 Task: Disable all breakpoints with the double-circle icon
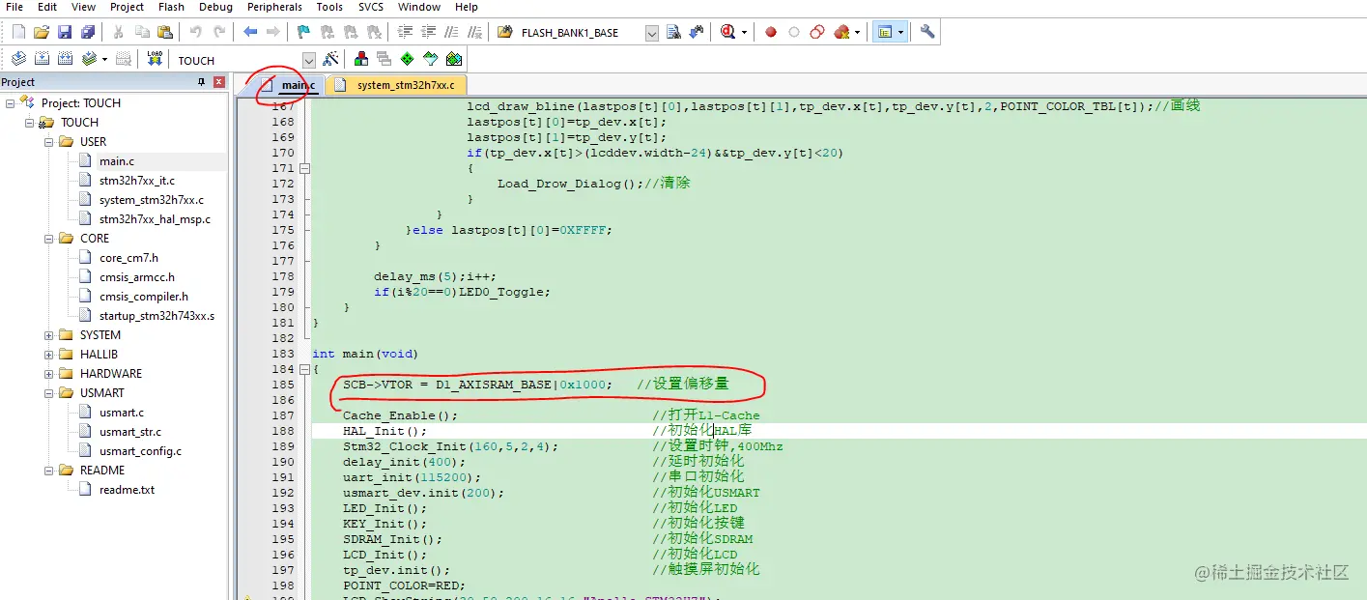(x=817, y=32)
